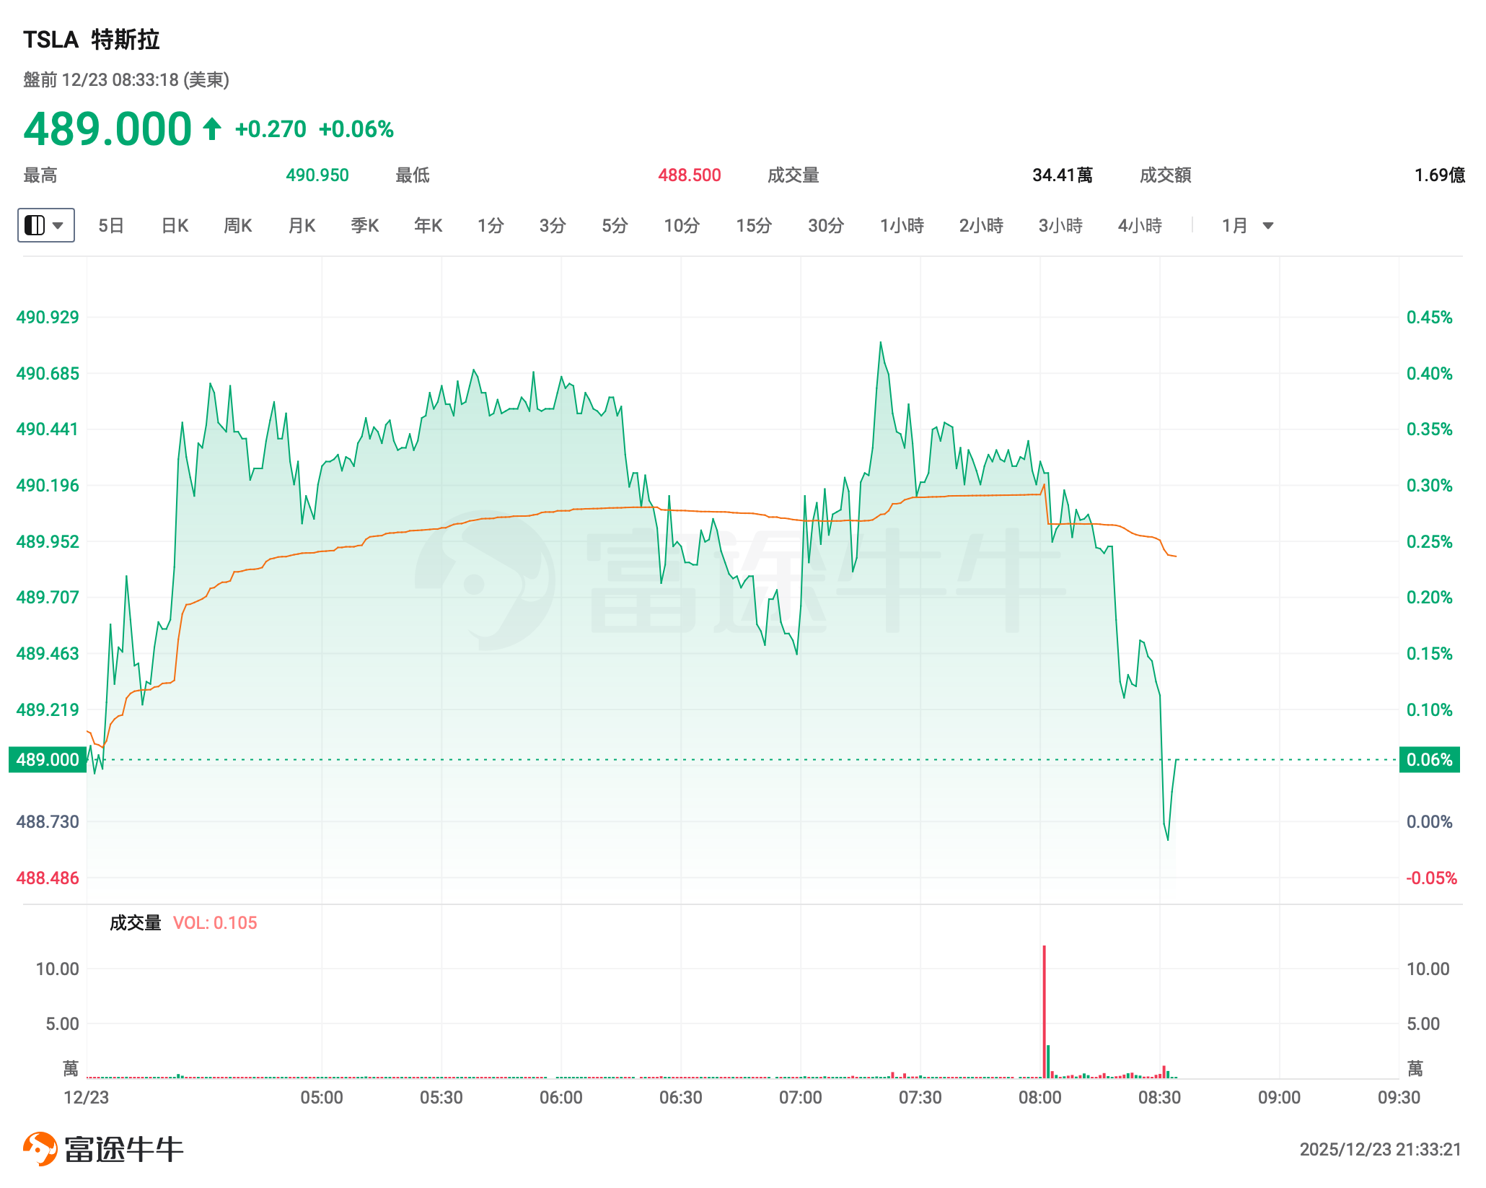Click the VOL: 0.105 volume indicator label
This screenshot has width=1486, height=1188.
click(x=215, y=922)
